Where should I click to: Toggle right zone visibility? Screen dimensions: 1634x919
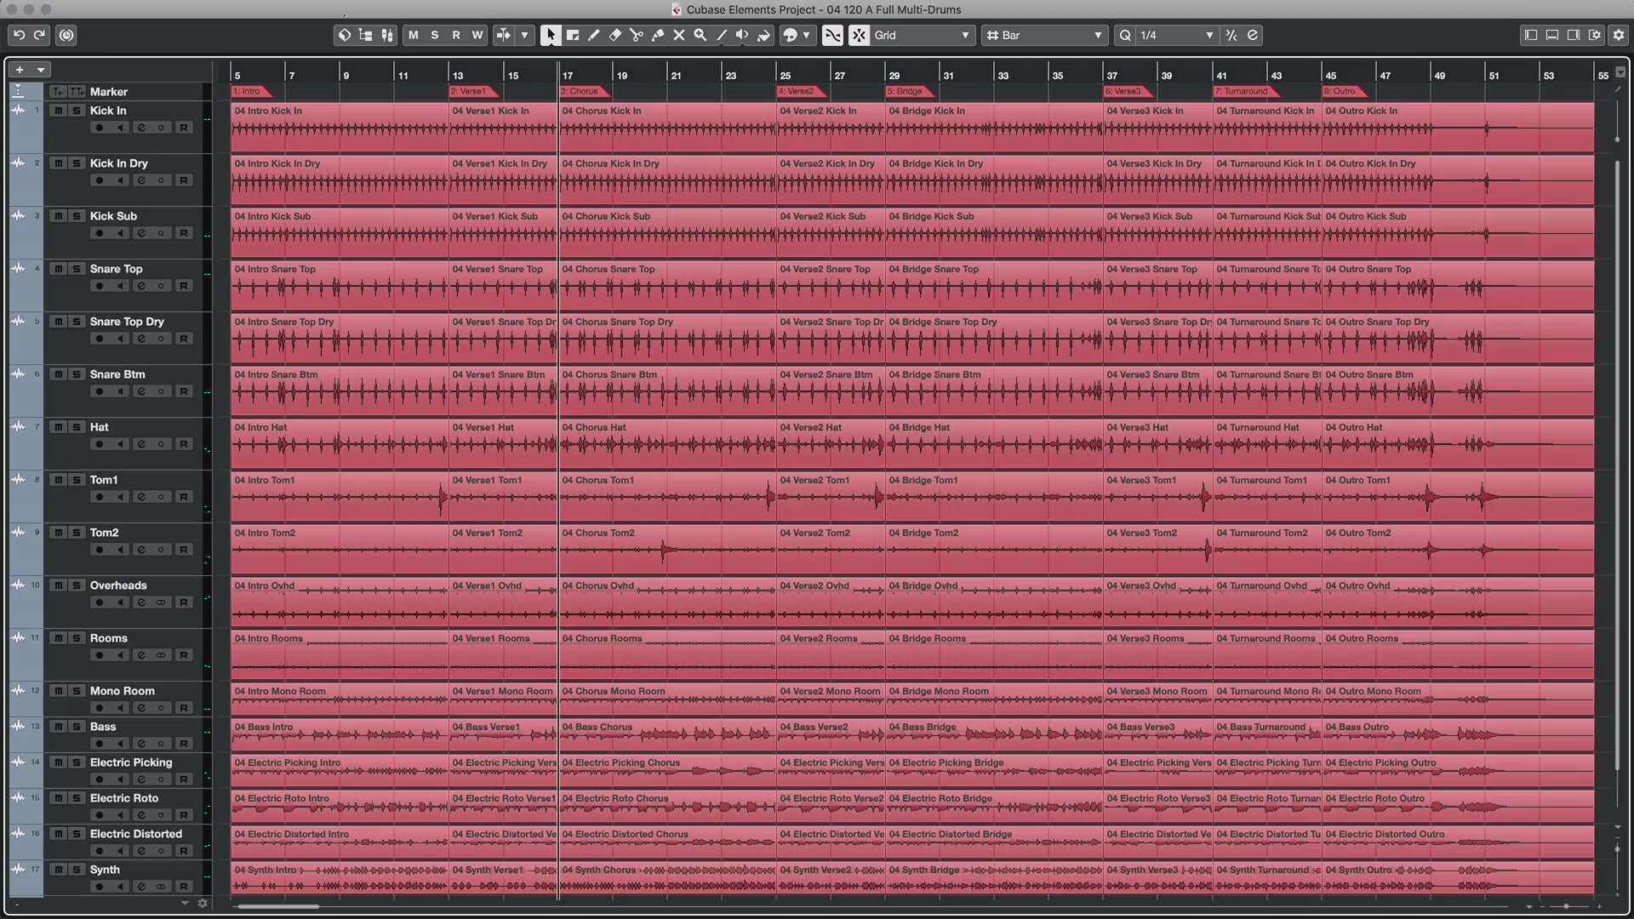point(1574,35)
